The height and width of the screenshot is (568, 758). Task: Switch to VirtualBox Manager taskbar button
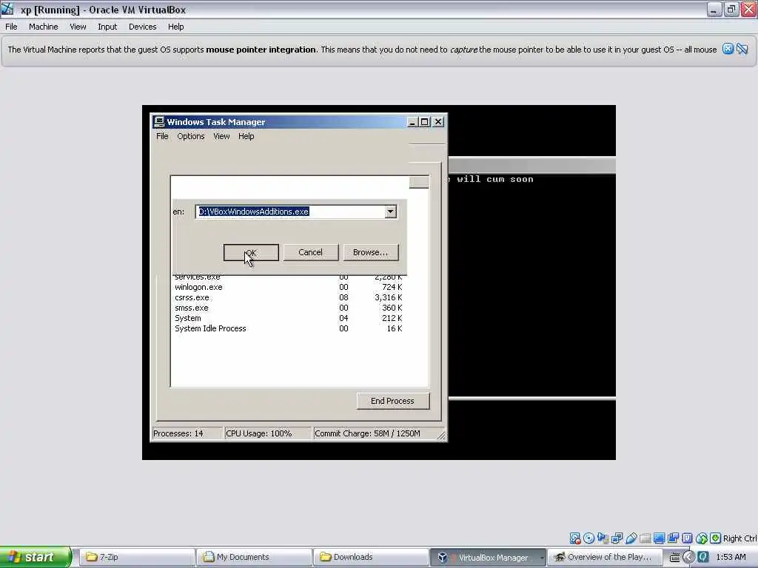coord(489,557)
